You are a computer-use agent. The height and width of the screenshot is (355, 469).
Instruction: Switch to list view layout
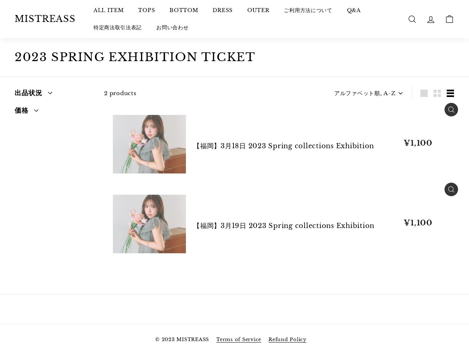tap(450, 93)
